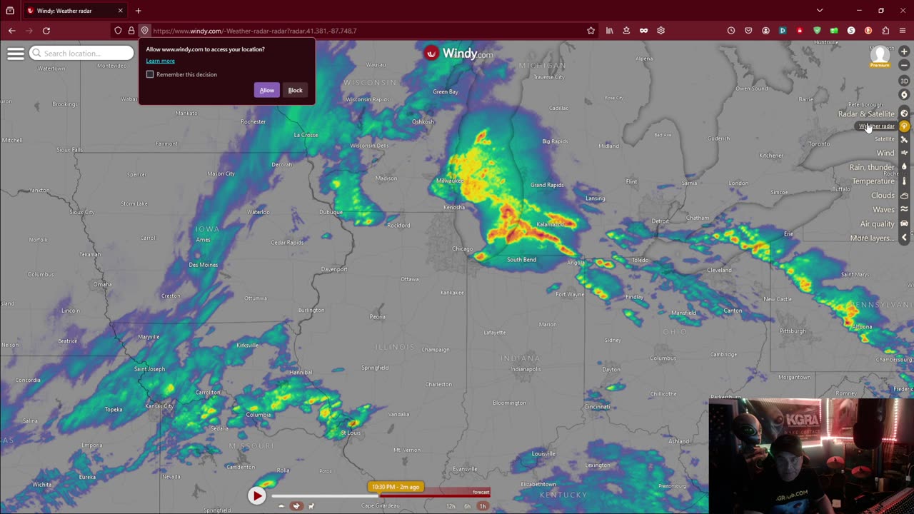Select the 6h radar time range

(468, 506)
